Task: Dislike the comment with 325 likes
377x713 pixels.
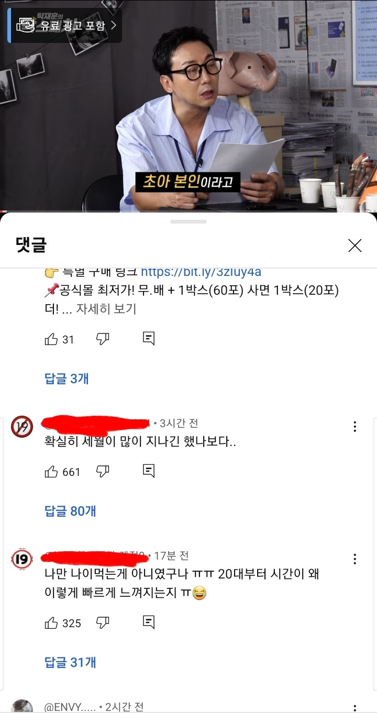Action: (103, 622)
